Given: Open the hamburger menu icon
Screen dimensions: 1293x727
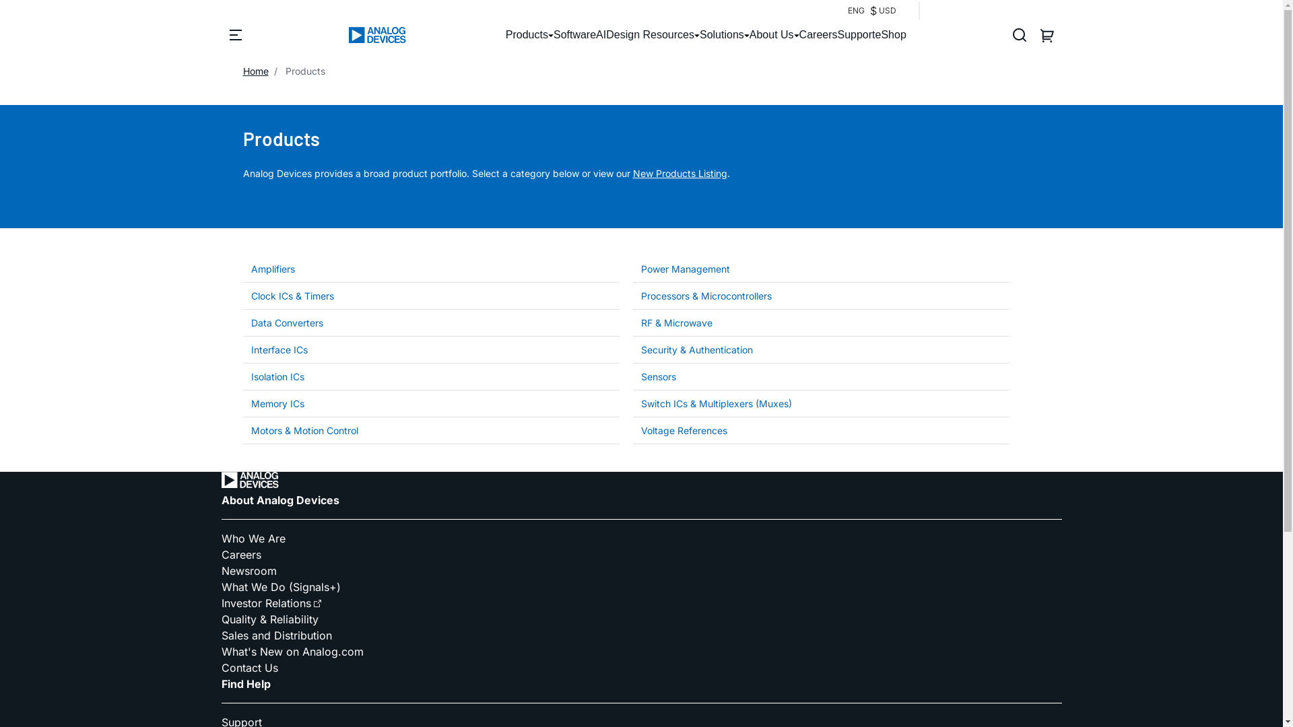Looking at the screenshot, I should click(x=235, y=35).
